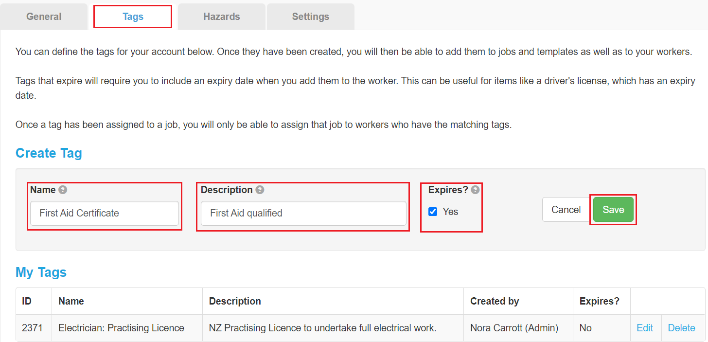The image size is (708, 342).
Task: Click the help icon beside Description
Action: (259, 190)
